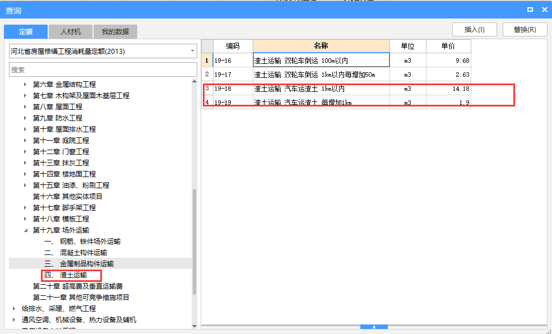Expand 第九章 防水工程 node
Image resolution: width=552 pixels, height=334 pixels.
tap(25, 118)
